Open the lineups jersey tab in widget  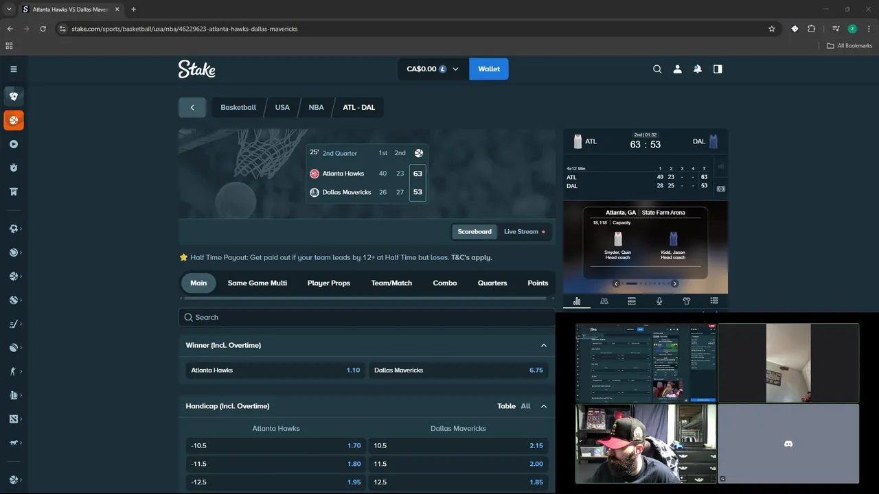pyautogui.click(x=687, y=301)
